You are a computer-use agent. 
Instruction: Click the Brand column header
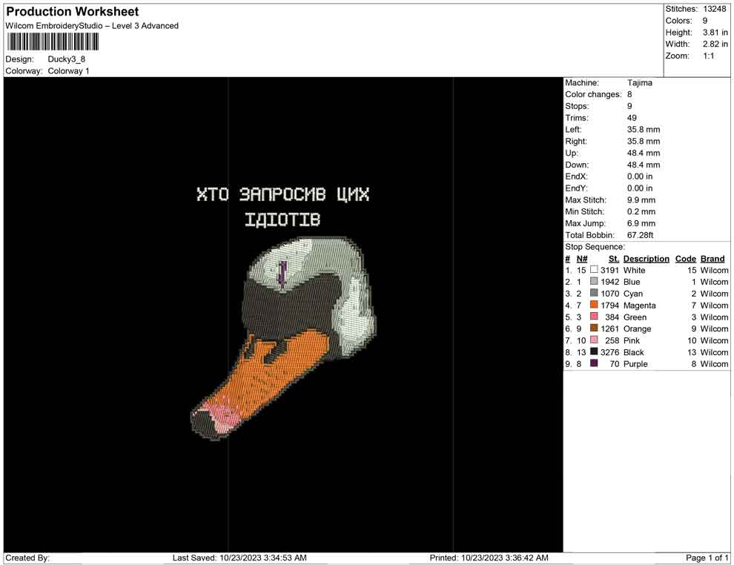pos(712,259)
